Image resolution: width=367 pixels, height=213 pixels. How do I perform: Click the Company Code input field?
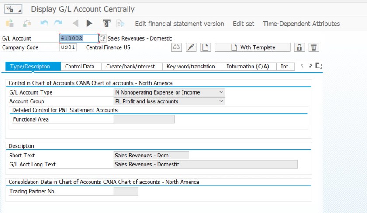tap(68, 47)
